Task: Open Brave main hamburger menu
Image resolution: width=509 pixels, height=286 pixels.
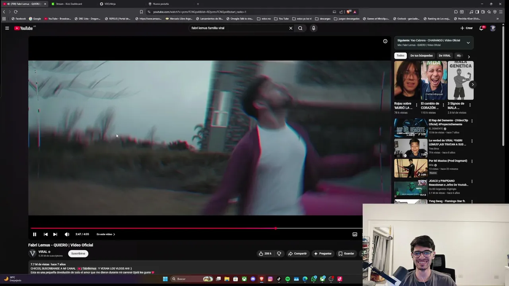Action: pyautogui.click(x=500, y=12)
